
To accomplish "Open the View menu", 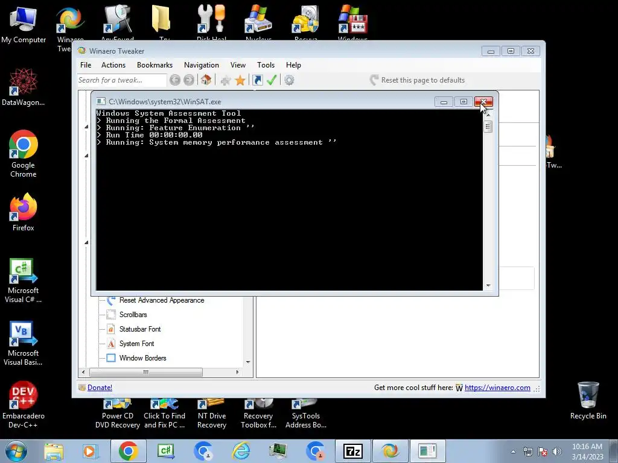I will coord(238,65).
